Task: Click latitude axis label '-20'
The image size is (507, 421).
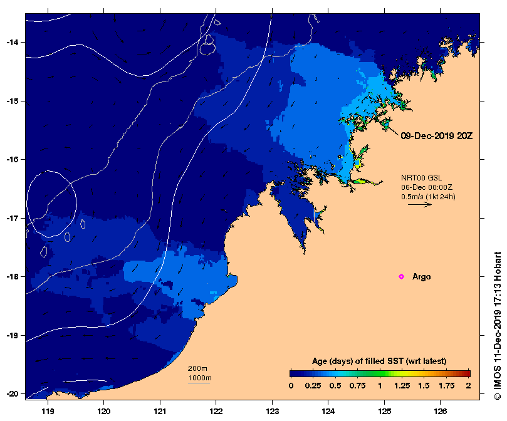Action: (13, 394)
